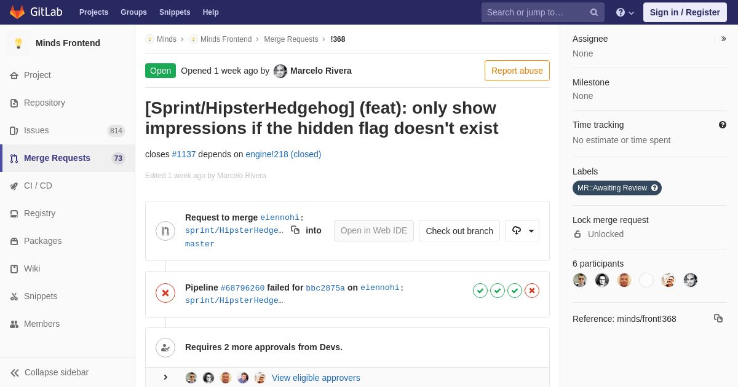Click Sign in / Register button

point(685,12)
